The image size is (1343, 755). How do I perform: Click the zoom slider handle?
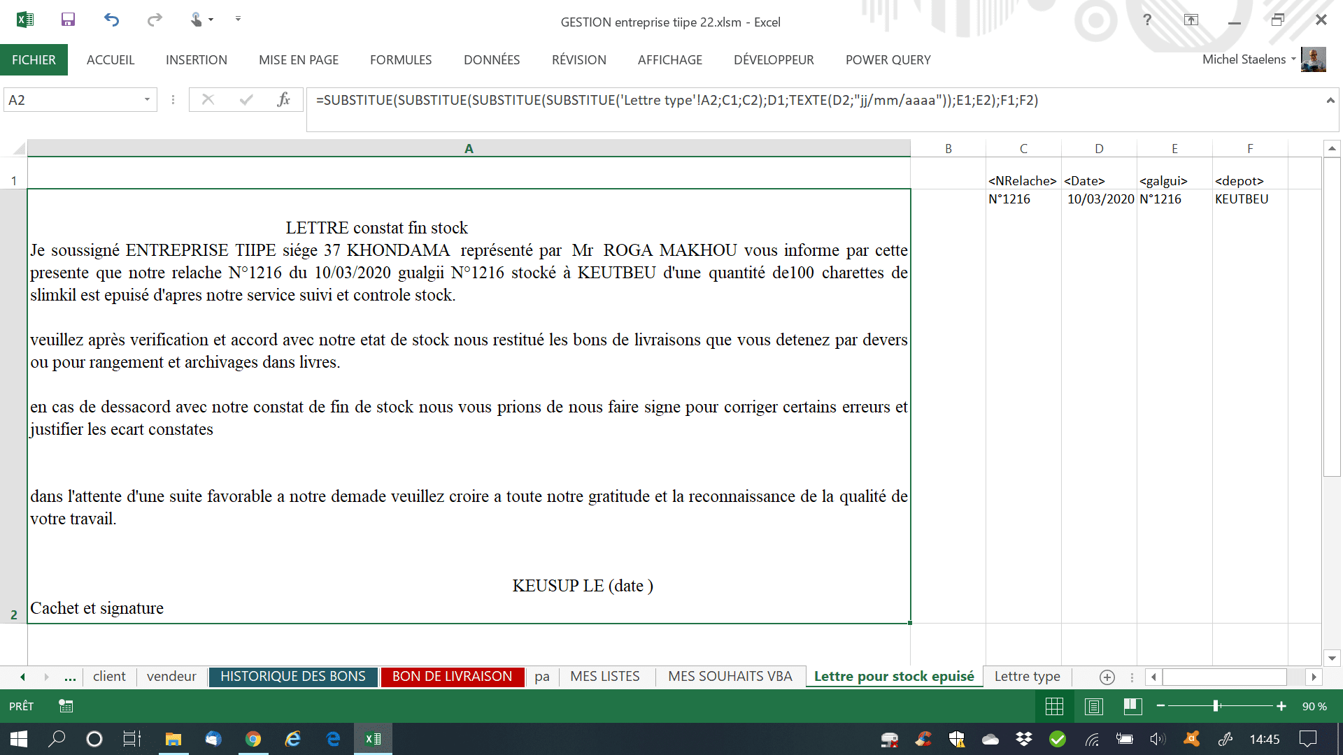(1216, 706)
